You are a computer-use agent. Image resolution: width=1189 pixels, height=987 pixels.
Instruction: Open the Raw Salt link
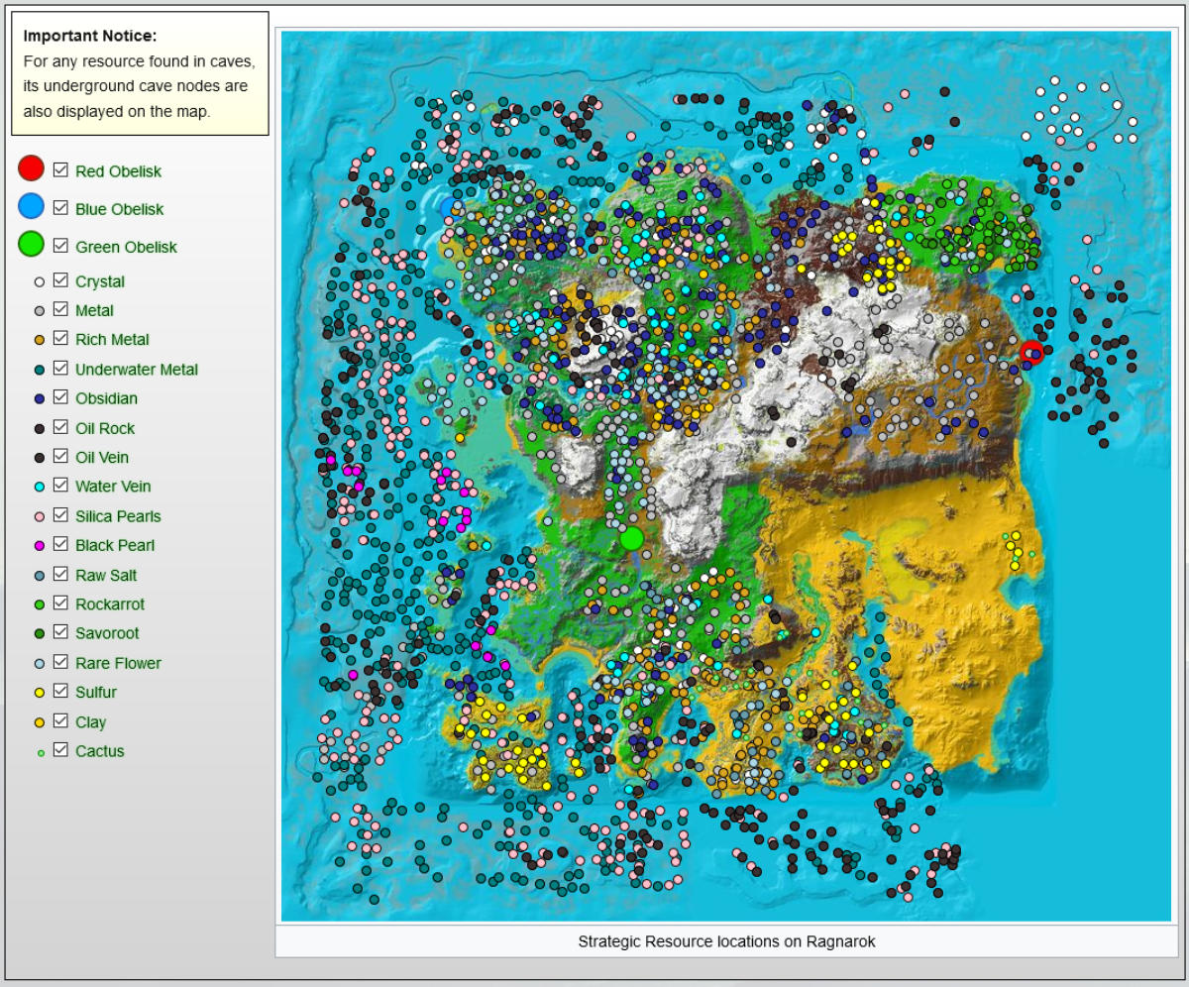point(106,575)
